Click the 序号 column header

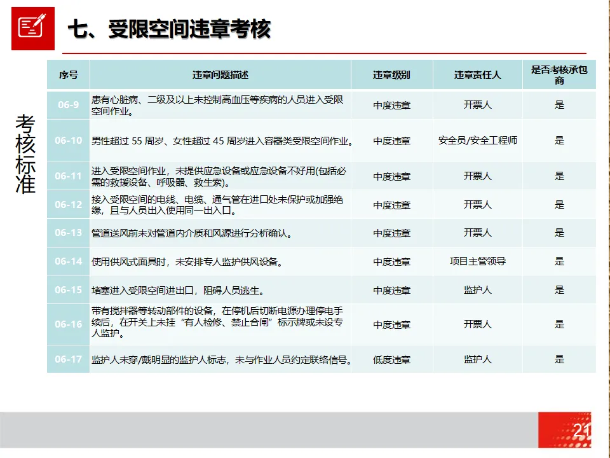(x=69, y=75)
